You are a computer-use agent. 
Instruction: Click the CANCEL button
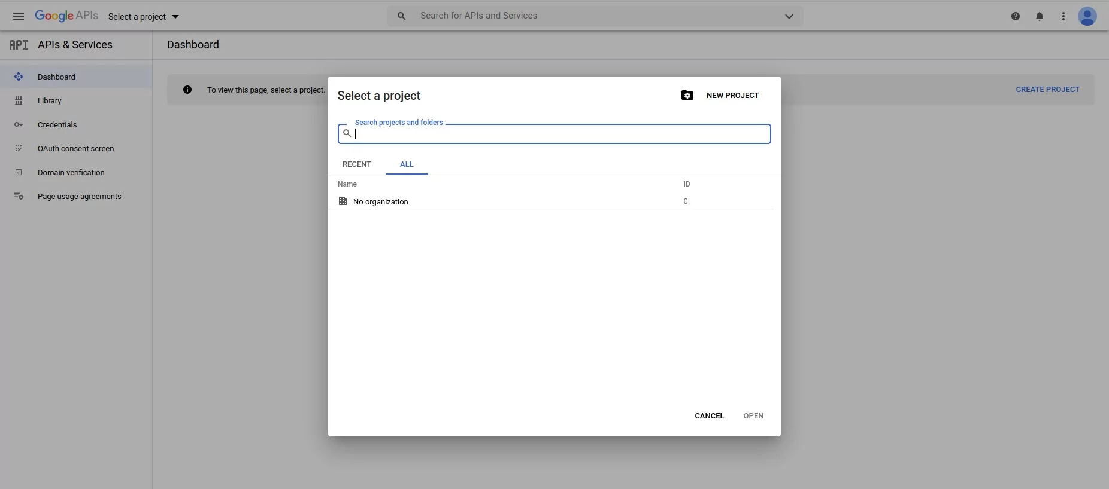click(710, 416)
